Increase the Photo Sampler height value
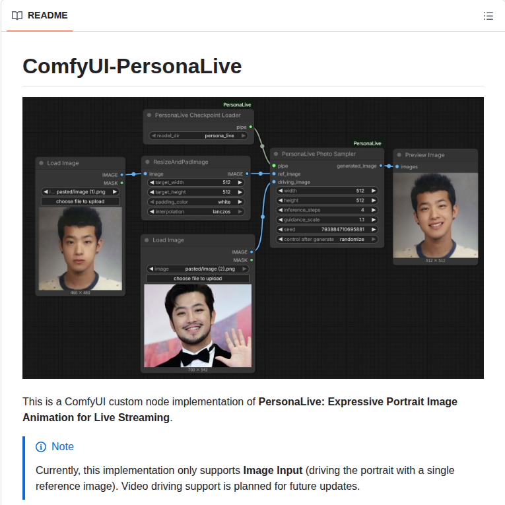The height and width of the screenshot is (505, 505). coord(374,200)
